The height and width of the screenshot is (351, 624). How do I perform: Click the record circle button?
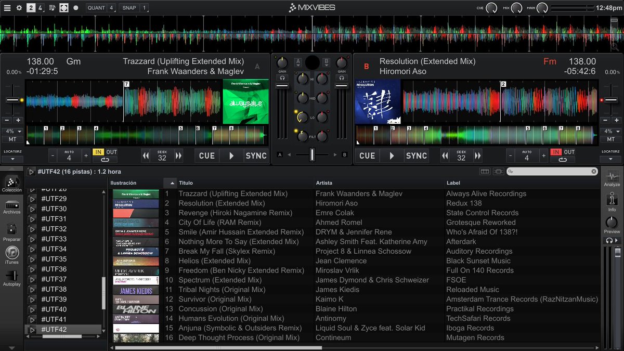coord(76,8)
